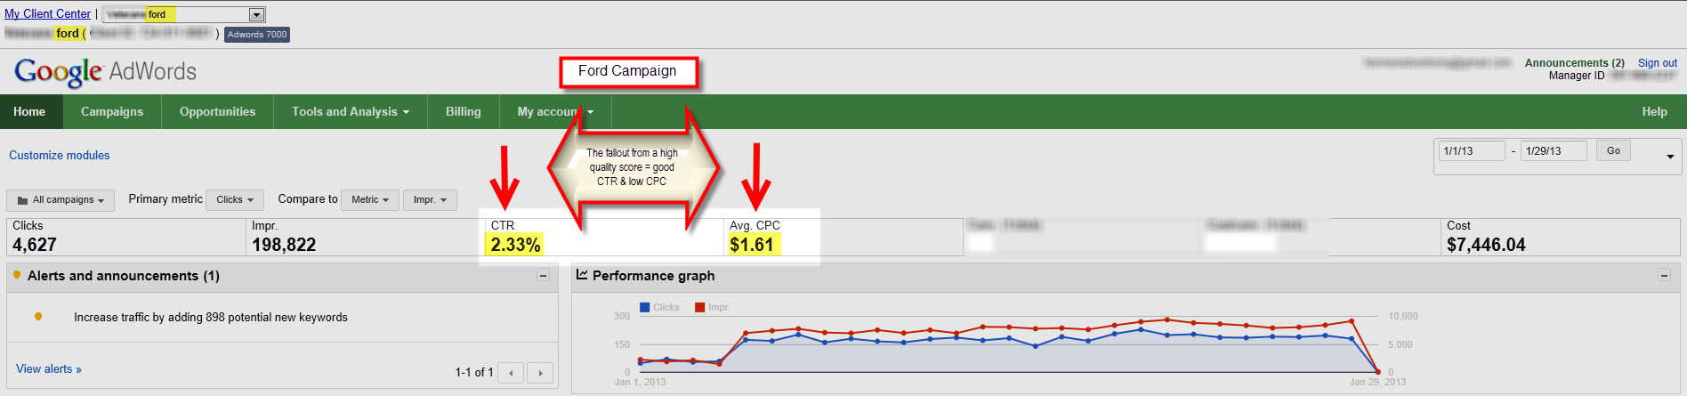Click the Customize modules link
This screenshot has width=1687, height=396.
60,156
